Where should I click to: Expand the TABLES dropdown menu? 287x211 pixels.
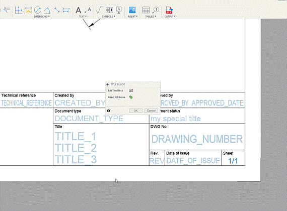coord(151,17)
